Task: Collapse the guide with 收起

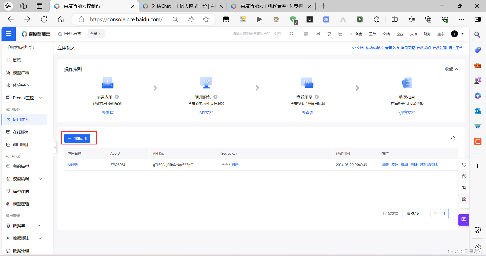Action: (x=452, y=69)
